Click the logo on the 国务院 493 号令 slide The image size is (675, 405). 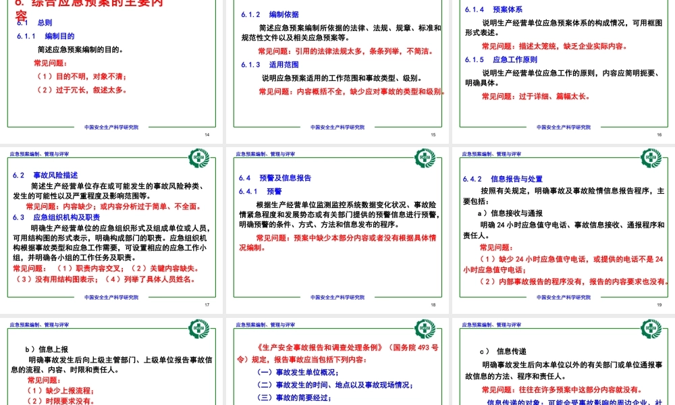point(425,329)
